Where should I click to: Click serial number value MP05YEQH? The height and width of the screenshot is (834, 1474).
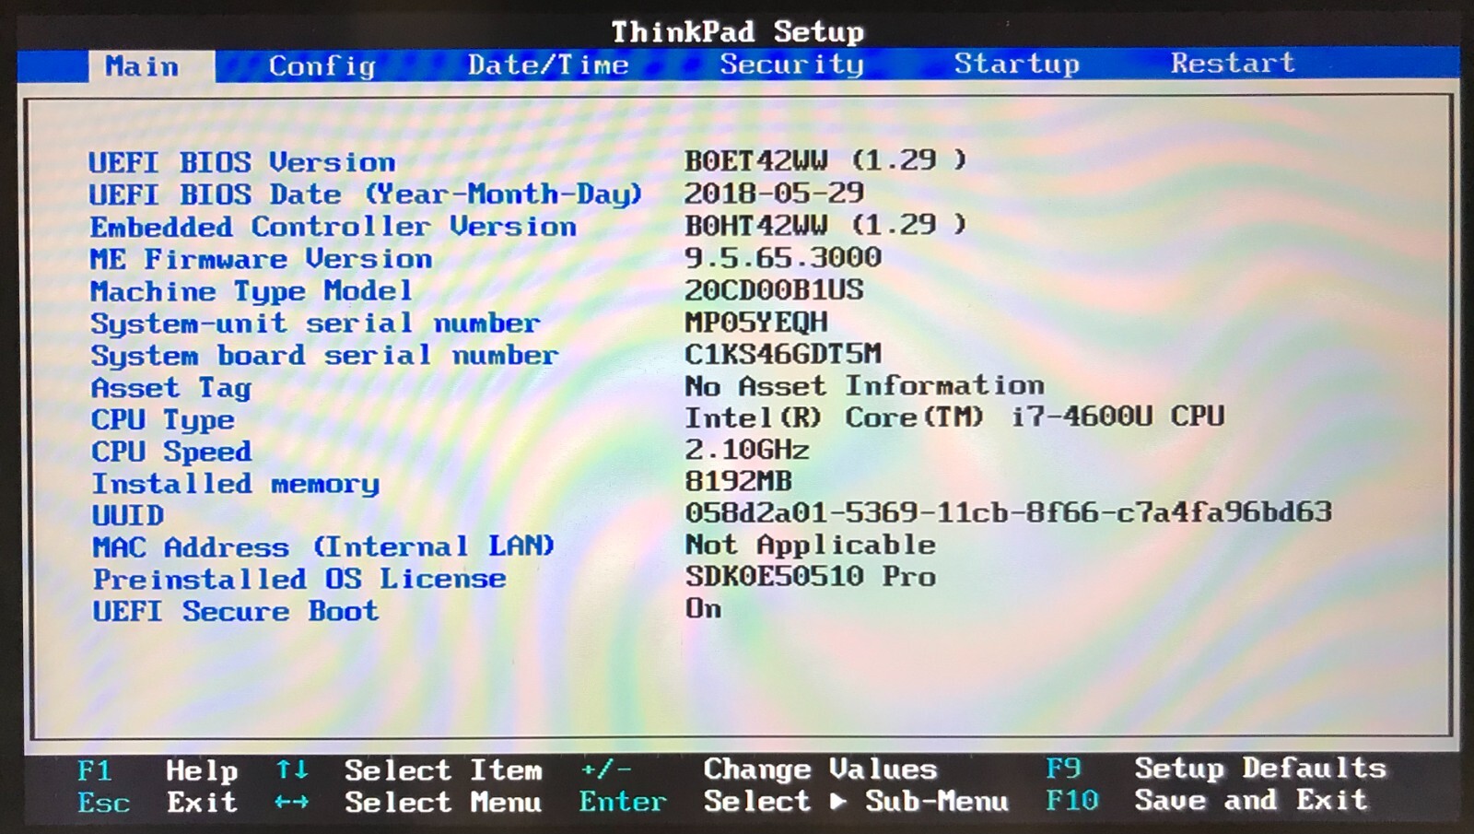pyautogui.click(x=756, y=323)
